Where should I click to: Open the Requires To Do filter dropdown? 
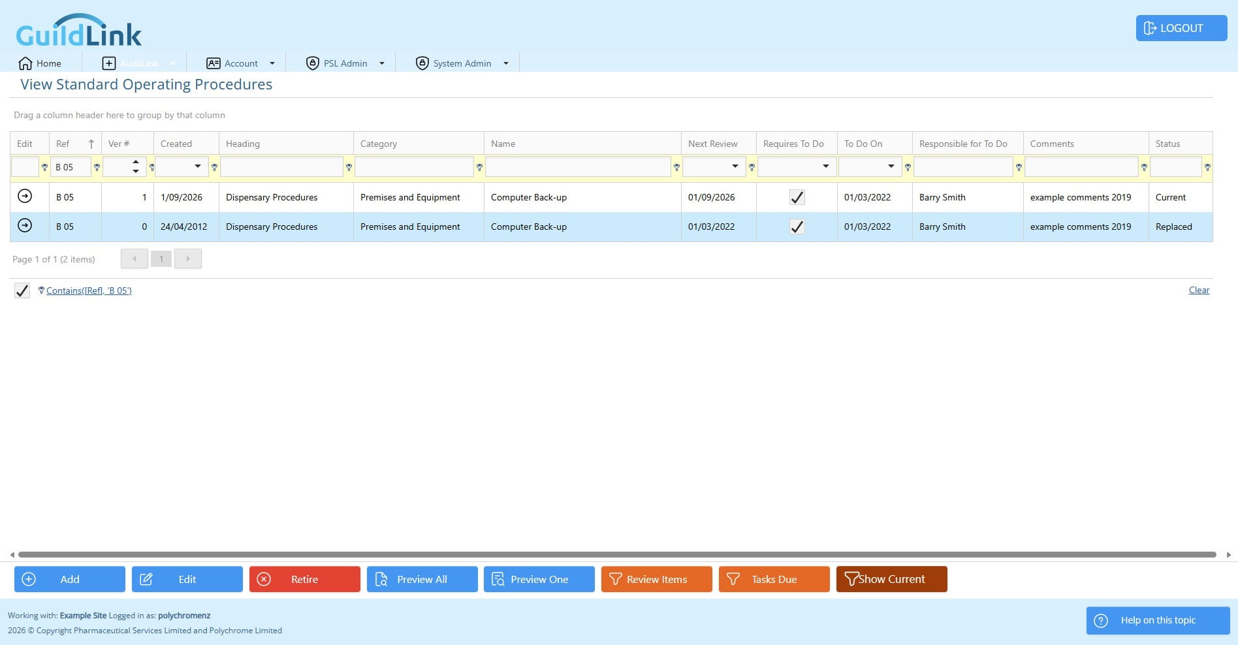(826, 166)
